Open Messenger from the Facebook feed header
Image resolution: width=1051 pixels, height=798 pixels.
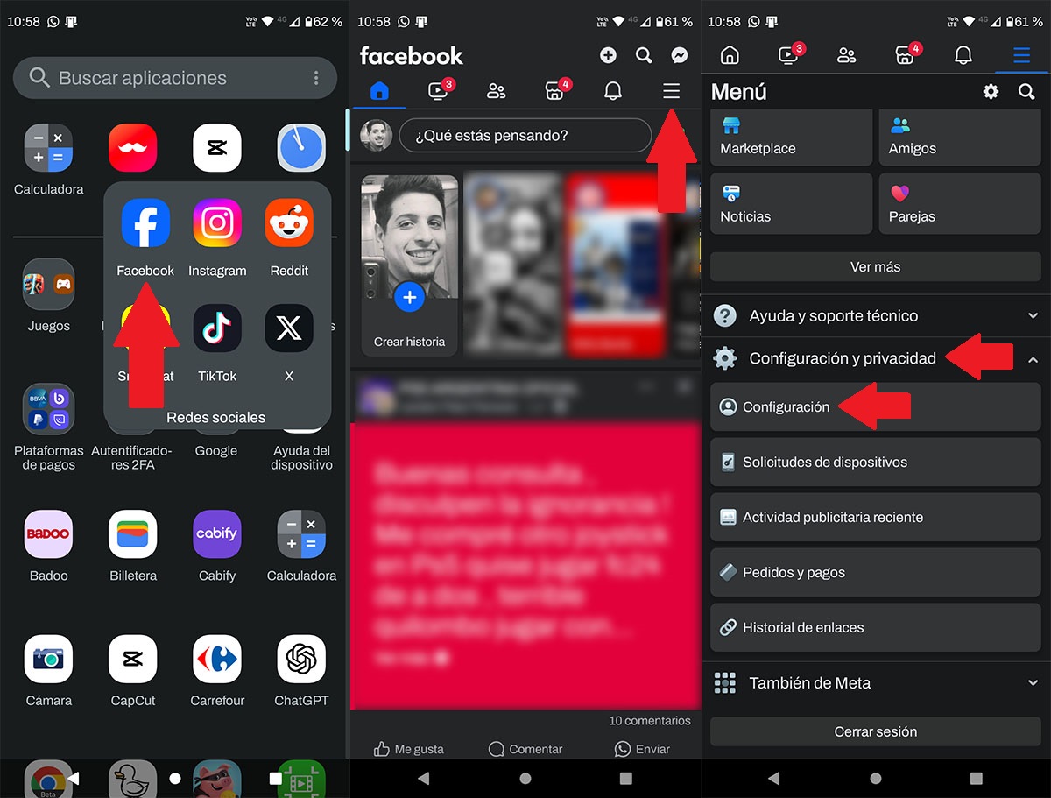pyautogui.click(x=680, y=55)
